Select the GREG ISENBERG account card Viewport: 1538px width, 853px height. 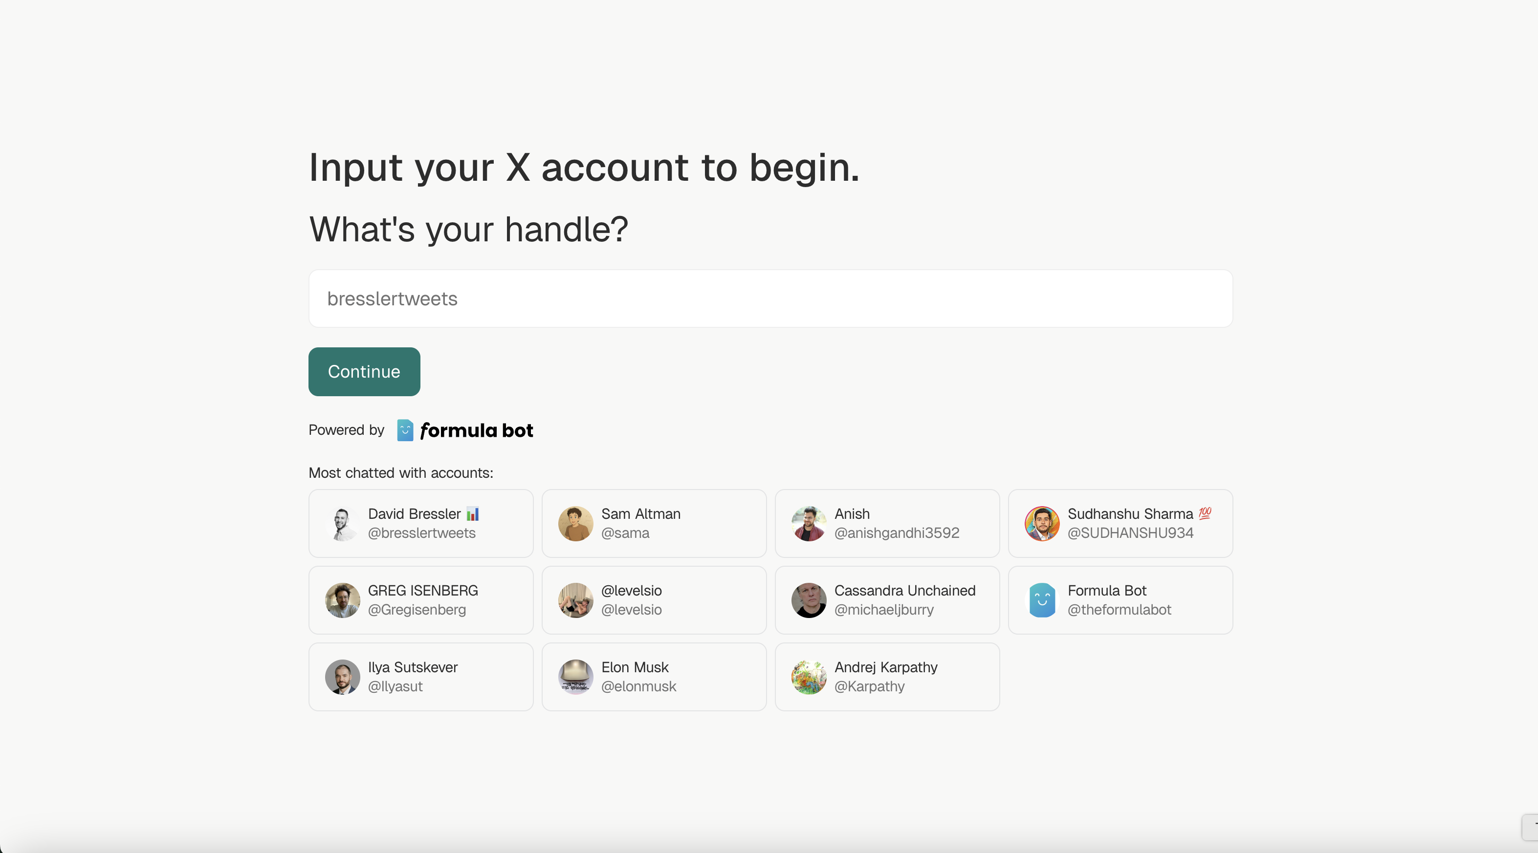coord(420,600)
